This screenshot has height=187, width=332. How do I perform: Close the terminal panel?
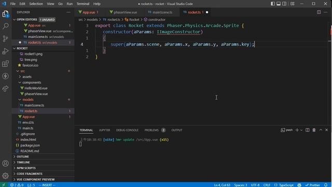point(326,130)
